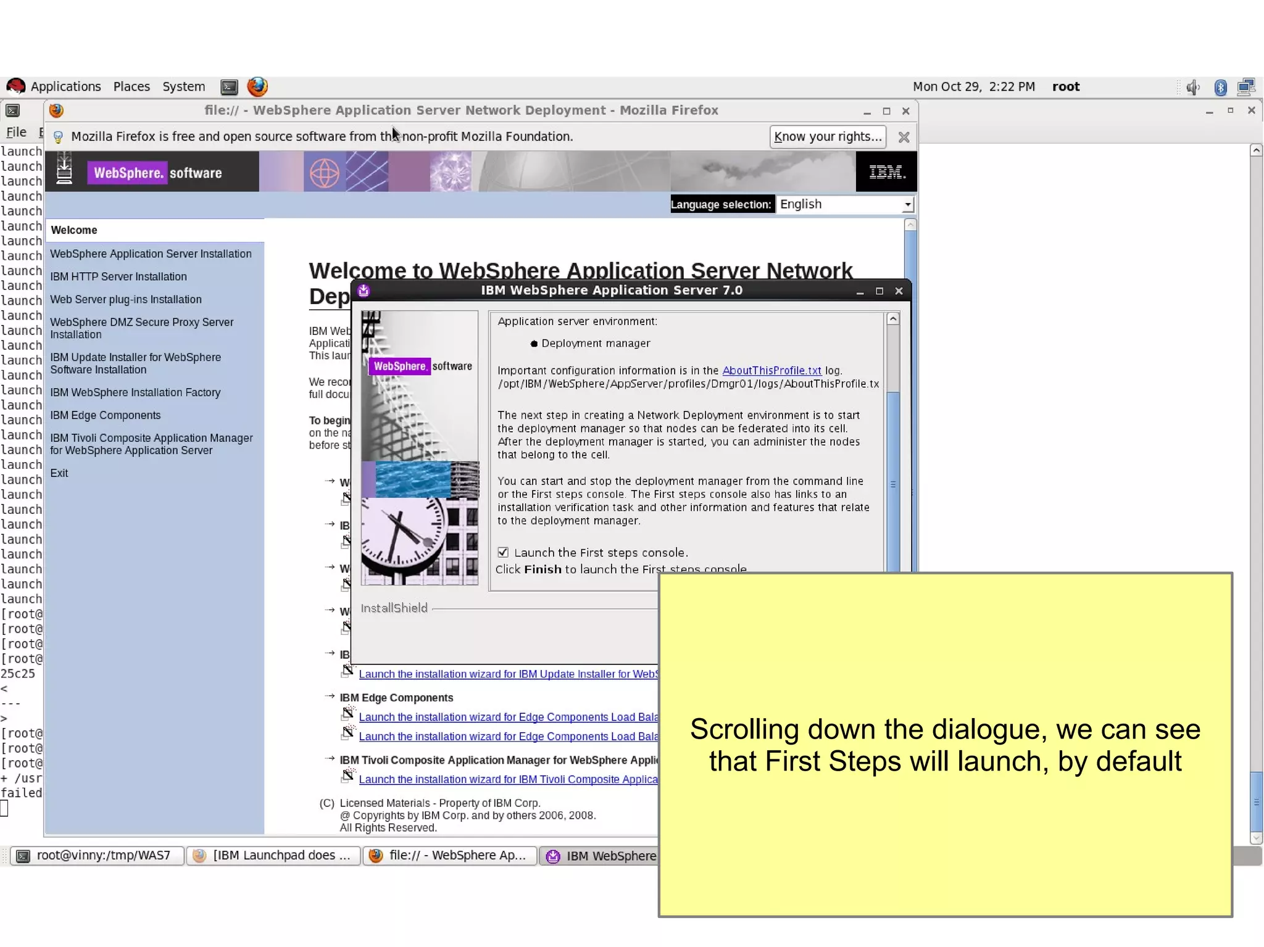Minimize the IBM WebSphere Application Server 7.0 dialog
The image size is (1264, 947).
[x=860, y=291]
